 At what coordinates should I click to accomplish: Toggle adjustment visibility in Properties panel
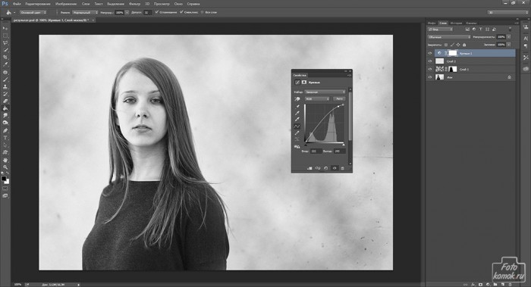point(335,168)
